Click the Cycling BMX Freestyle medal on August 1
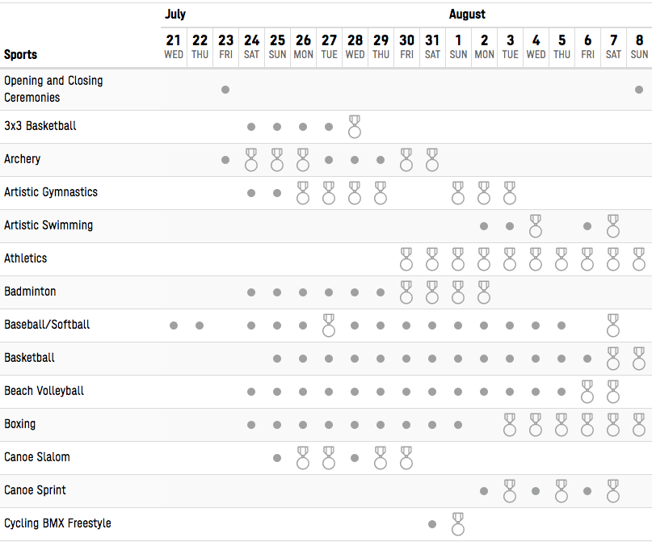 tap(458, 523)
